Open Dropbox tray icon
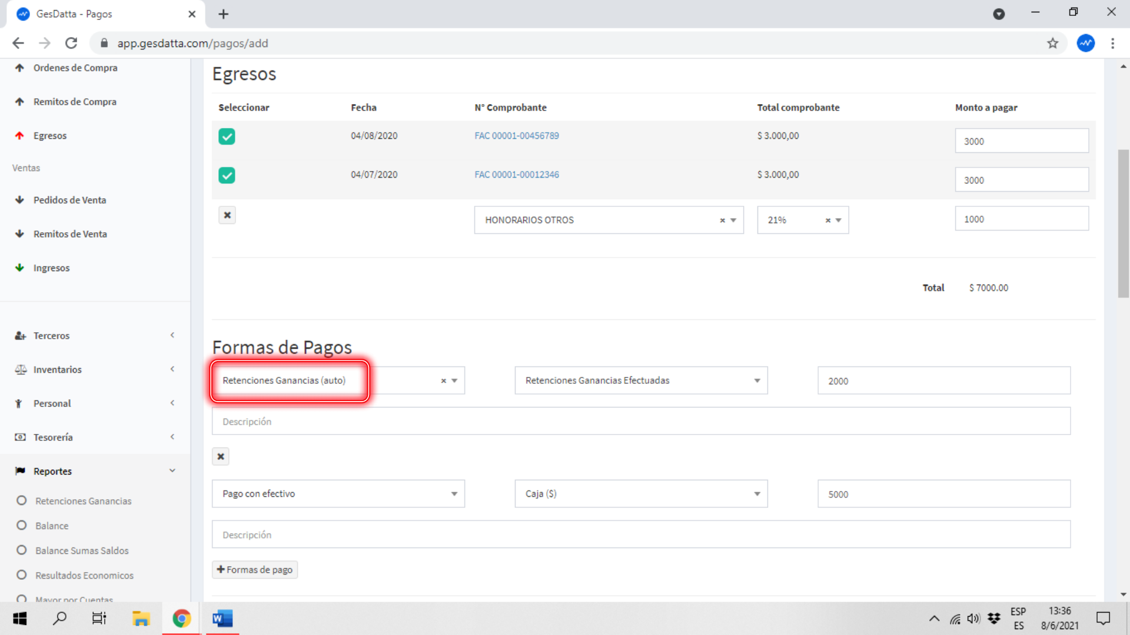 [x=994, y=619]
